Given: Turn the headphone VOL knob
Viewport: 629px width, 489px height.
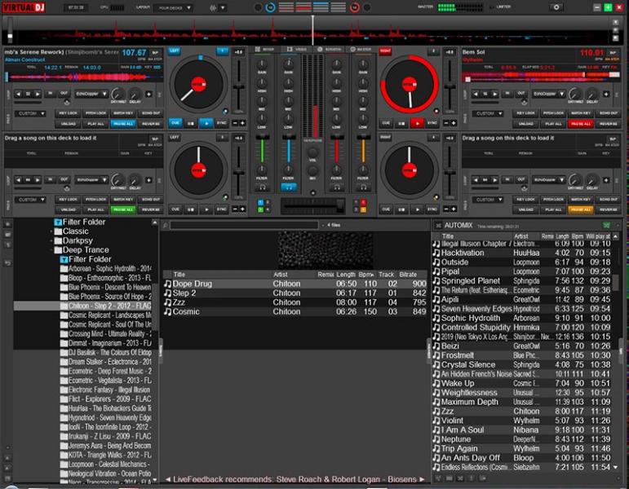Looking at the screenshot, I should (x=312, y=152).
